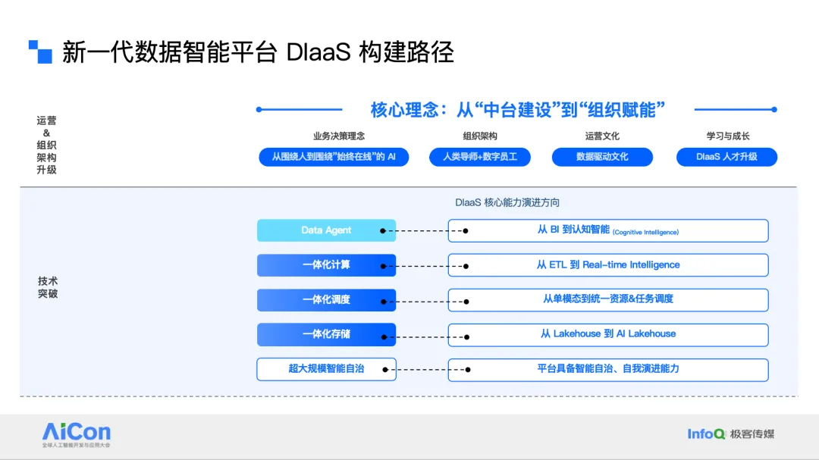This screenshot has width=819, height=460.
Task: Click the DIaaS 人才升级 pill
Action: (726, 157)
